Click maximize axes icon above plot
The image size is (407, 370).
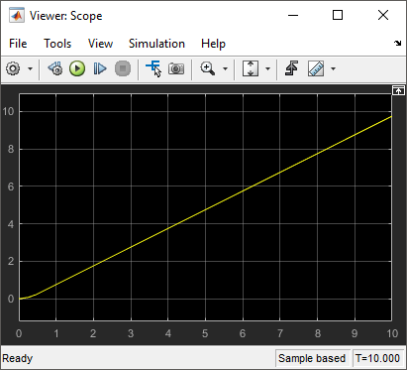tap(398, 90)
